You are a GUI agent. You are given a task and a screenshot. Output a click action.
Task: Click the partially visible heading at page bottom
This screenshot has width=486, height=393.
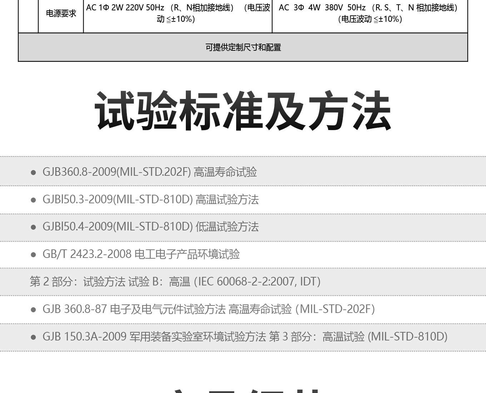(x=243, y=389)
